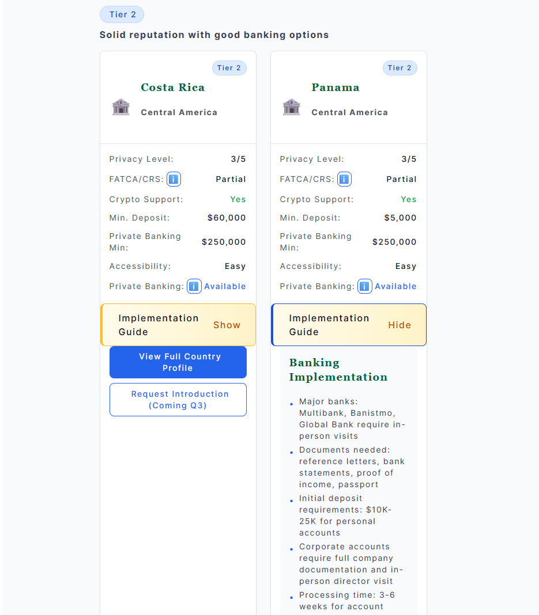Click Costa Rica Private Banking Available link
The height and width of the screenshot is (615, 539).
(x=225, y=286)
